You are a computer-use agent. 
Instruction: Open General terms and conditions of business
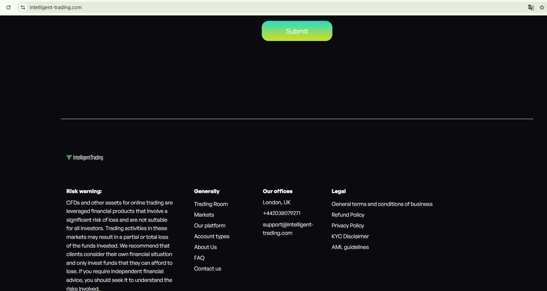[382, 204]
